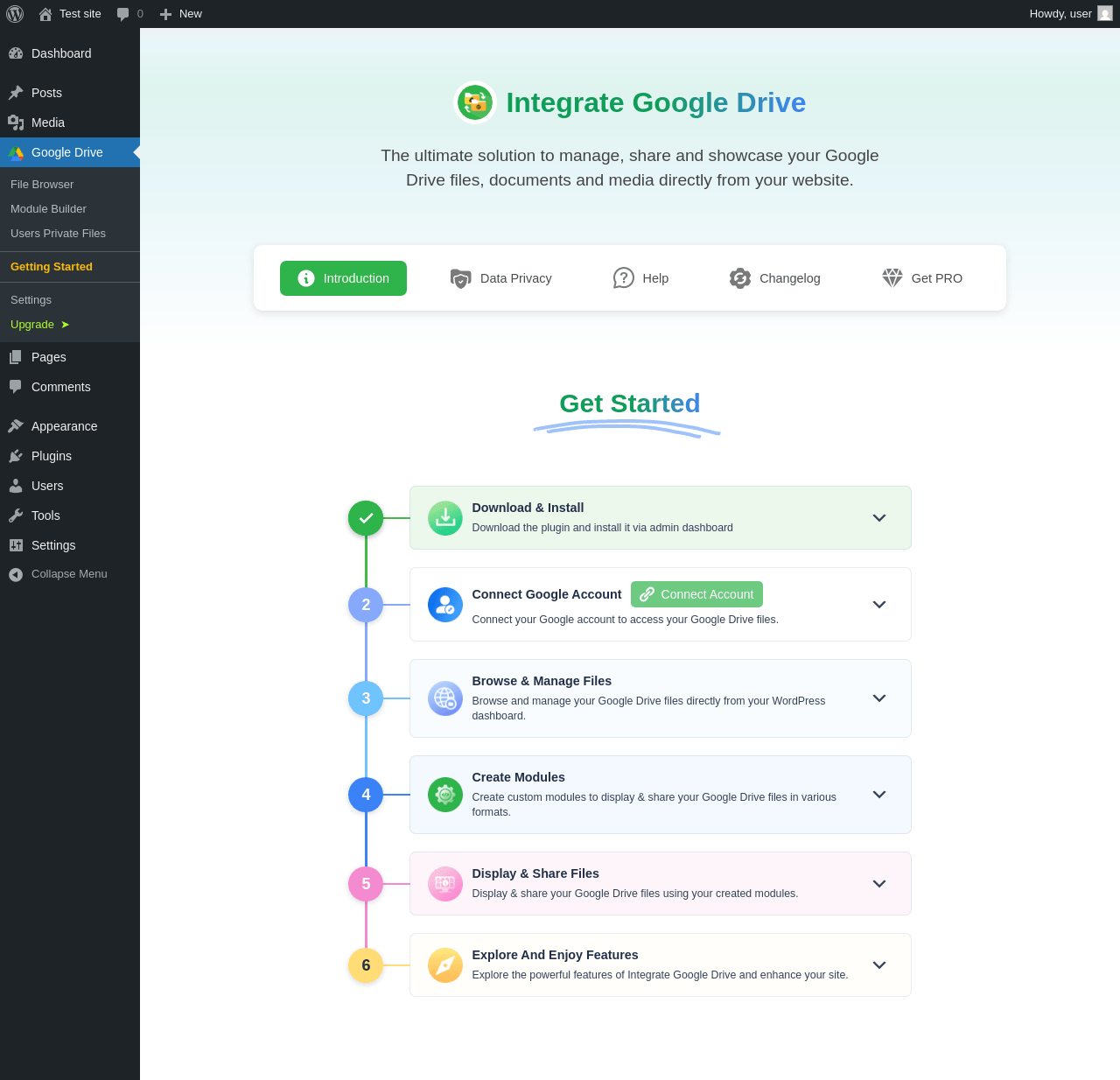
Task: Click the plus icon next to New
Action: 165,14
